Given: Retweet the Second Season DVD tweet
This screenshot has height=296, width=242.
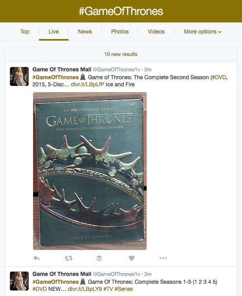Looking at the screenshot, I should pyautogui.click(x=69, y=258).
